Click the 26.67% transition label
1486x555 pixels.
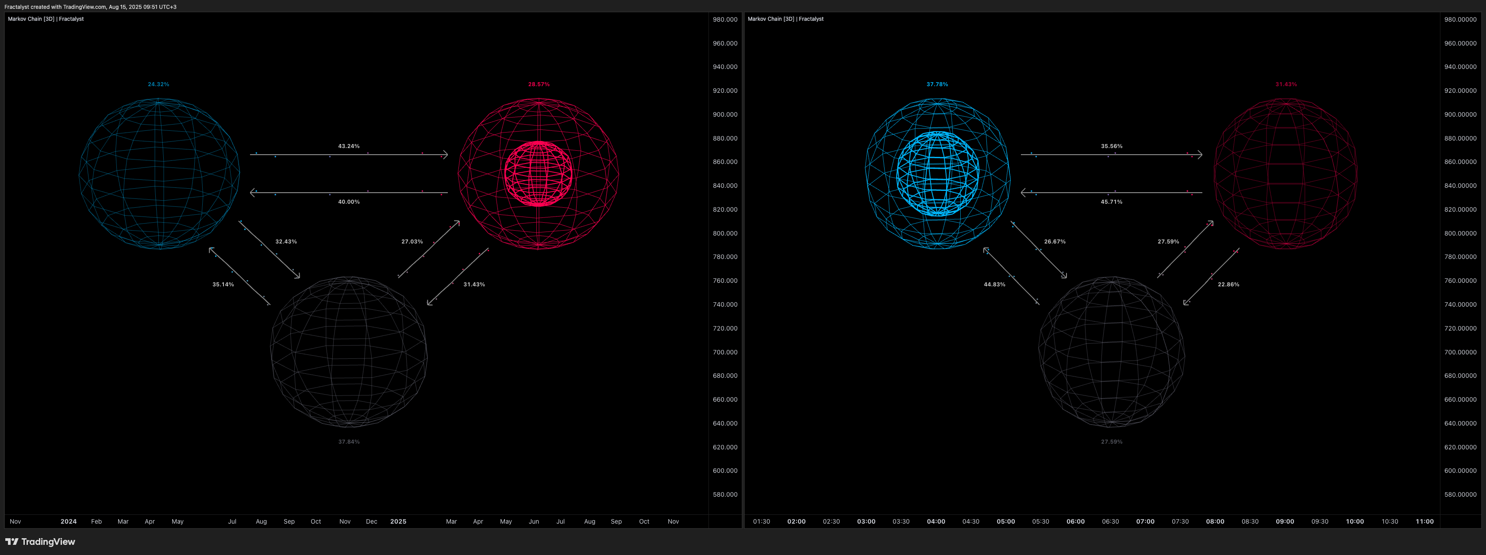tap(1055, 242)
